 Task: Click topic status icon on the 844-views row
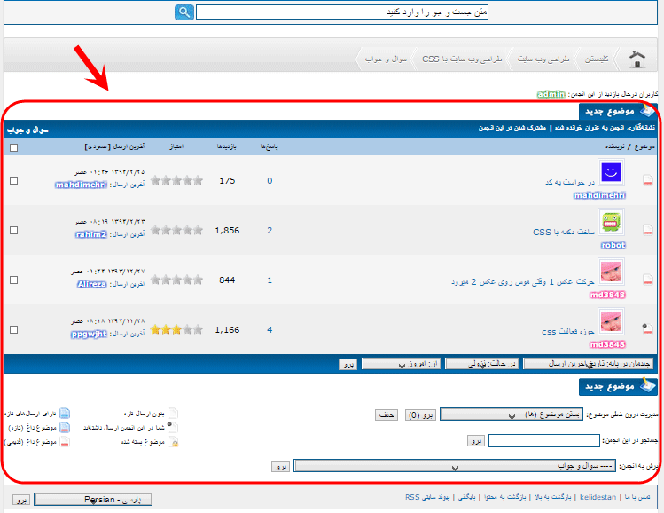647,280
